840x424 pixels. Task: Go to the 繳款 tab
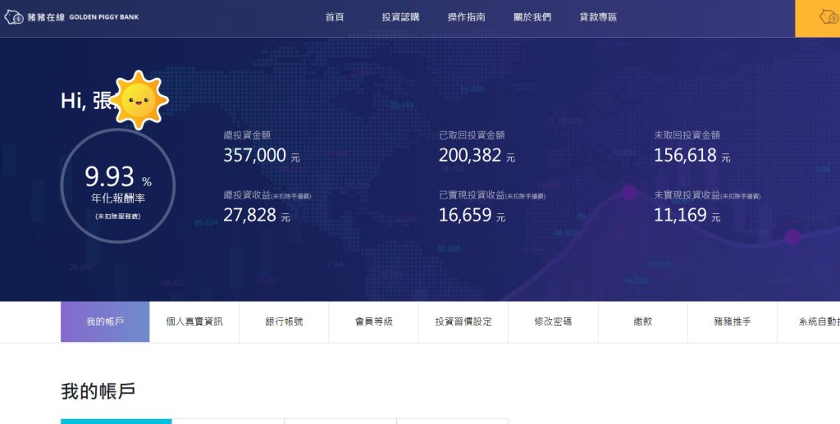[642, 321]
